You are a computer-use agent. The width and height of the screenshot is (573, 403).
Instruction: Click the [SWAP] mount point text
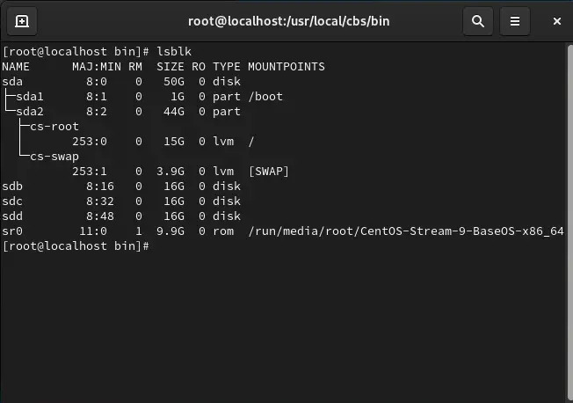(269, 172)
